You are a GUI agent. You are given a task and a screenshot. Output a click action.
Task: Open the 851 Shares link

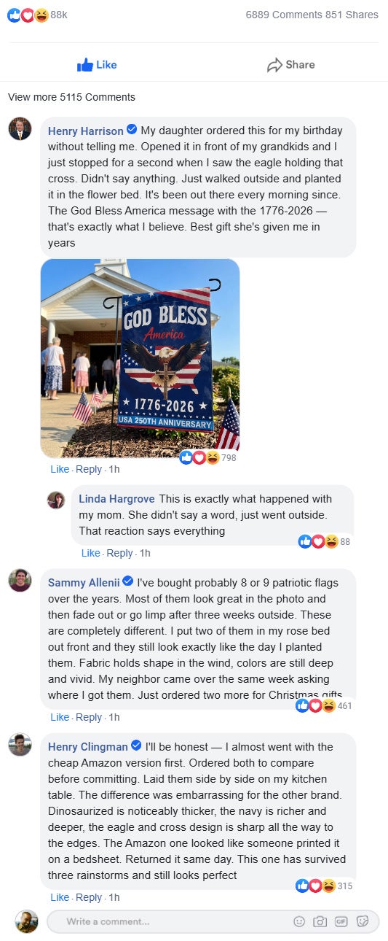click(x=352, y=15)
